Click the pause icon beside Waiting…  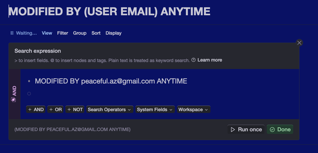[12, 33]
